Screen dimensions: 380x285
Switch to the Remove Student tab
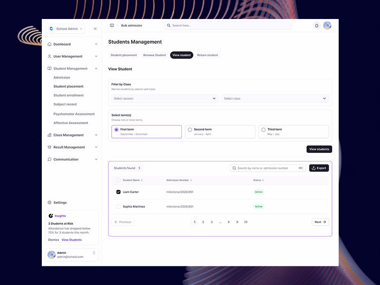[155, 55]
